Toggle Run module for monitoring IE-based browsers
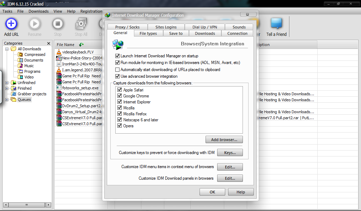 [x=117, y=63]
